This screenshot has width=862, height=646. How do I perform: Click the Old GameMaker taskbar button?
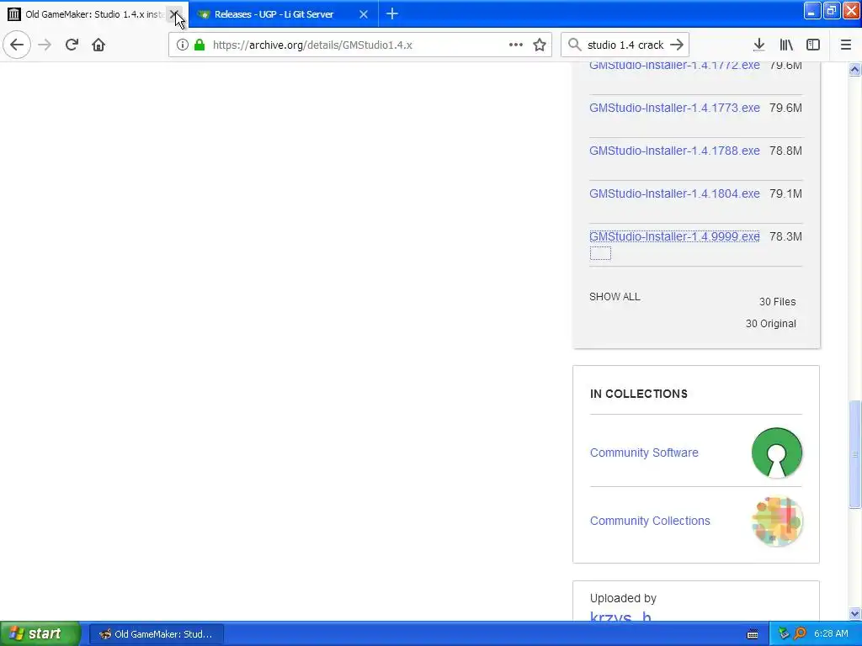tap(156, 634)
